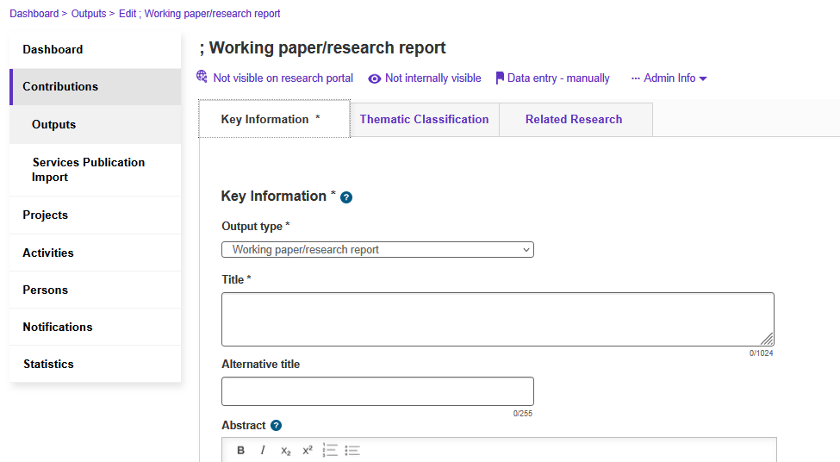Click the ellipsis icon beside Admin Info
Image resolution: width=840 pixels, height=462 pixels.
[x=635, y=78]
